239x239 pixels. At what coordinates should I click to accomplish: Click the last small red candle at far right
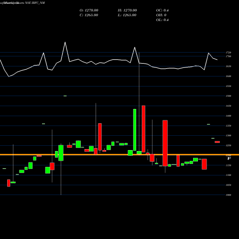pyautogui.click(x=217, y=142)
